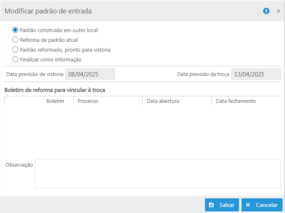Click 'Boletim de reforma para vincular à troca' heading

(x=55, y=90)
